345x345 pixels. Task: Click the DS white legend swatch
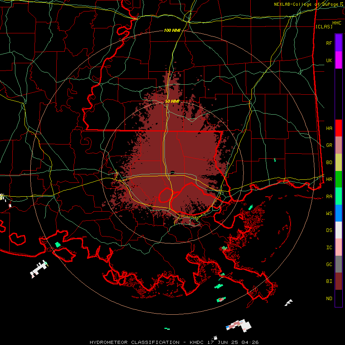(x=338, y=230)
